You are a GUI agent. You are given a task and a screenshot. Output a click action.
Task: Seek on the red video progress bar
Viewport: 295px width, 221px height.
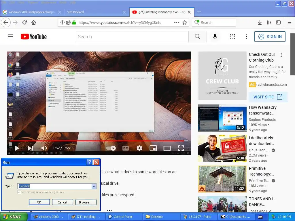coord(97,140)
